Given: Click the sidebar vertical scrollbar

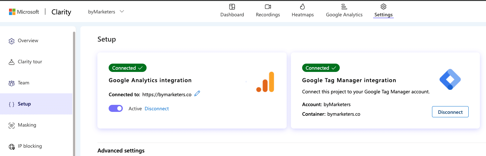Looking at the screenshot, I should 74,93.
